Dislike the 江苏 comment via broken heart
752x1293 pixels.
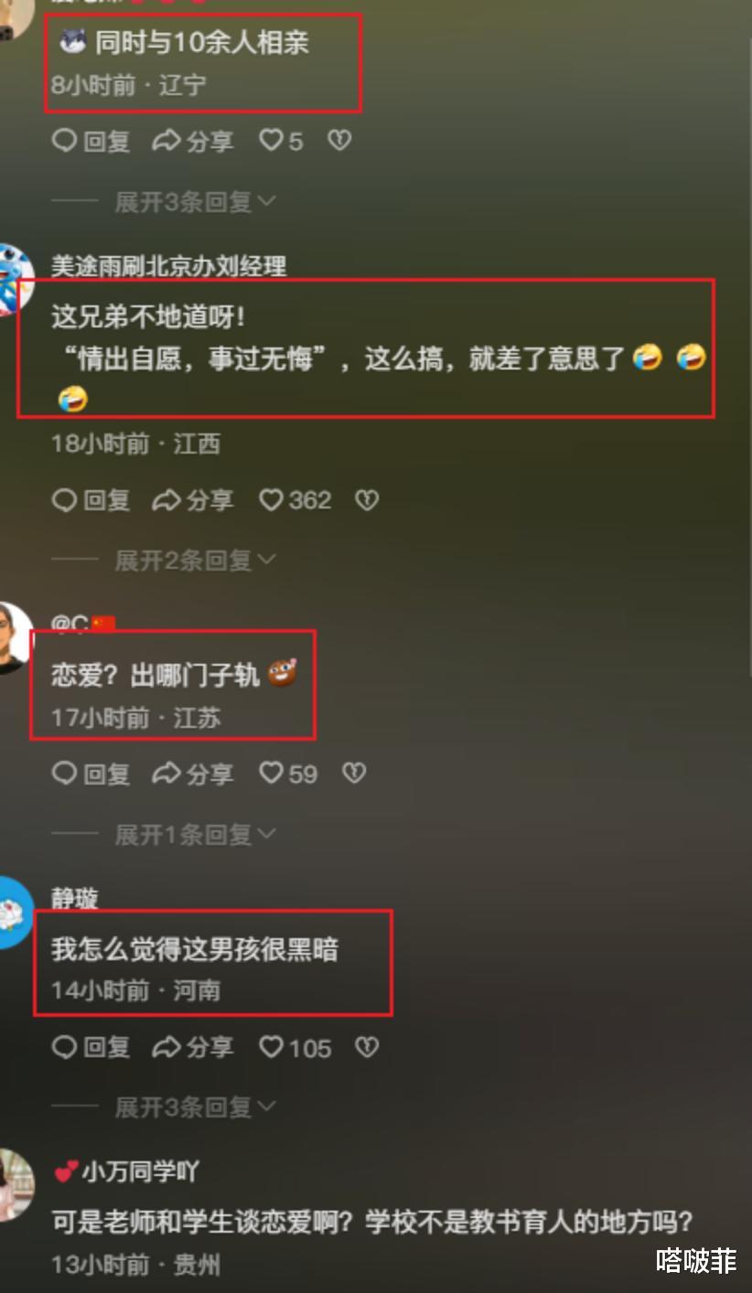[x=354, y=774]
